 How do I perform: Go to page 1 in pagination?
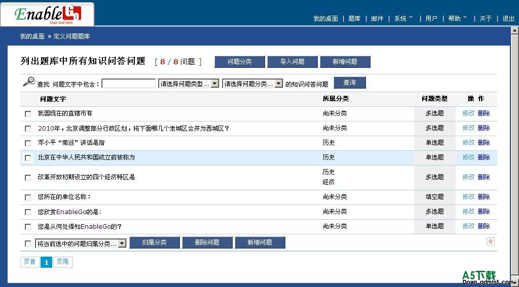point(46,262)
